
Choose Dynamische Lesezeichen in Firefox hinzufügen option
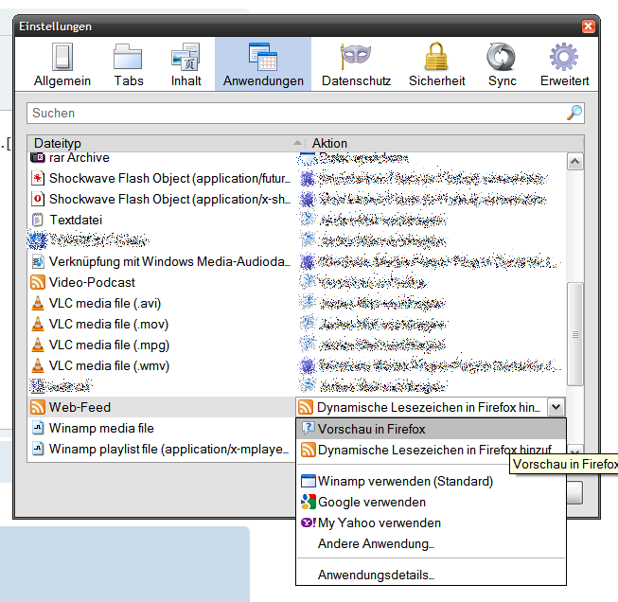(x=431, y=450)
